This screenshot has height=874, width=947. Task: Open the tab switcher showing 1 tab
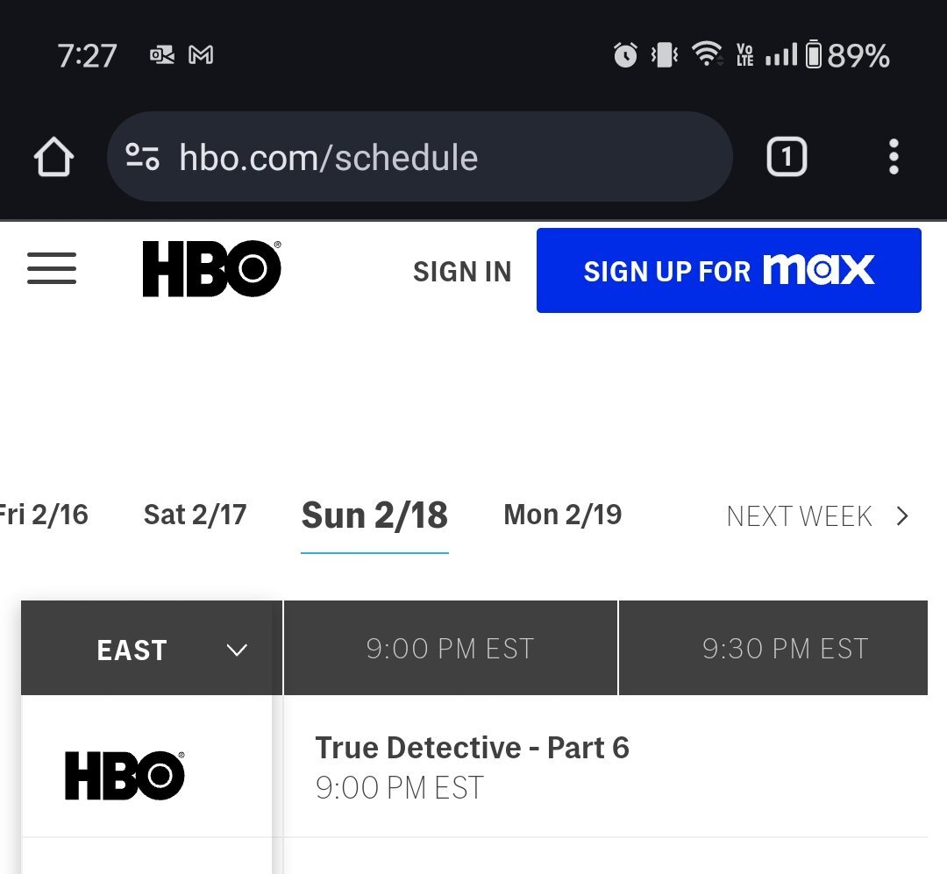(x=787, y=157)
